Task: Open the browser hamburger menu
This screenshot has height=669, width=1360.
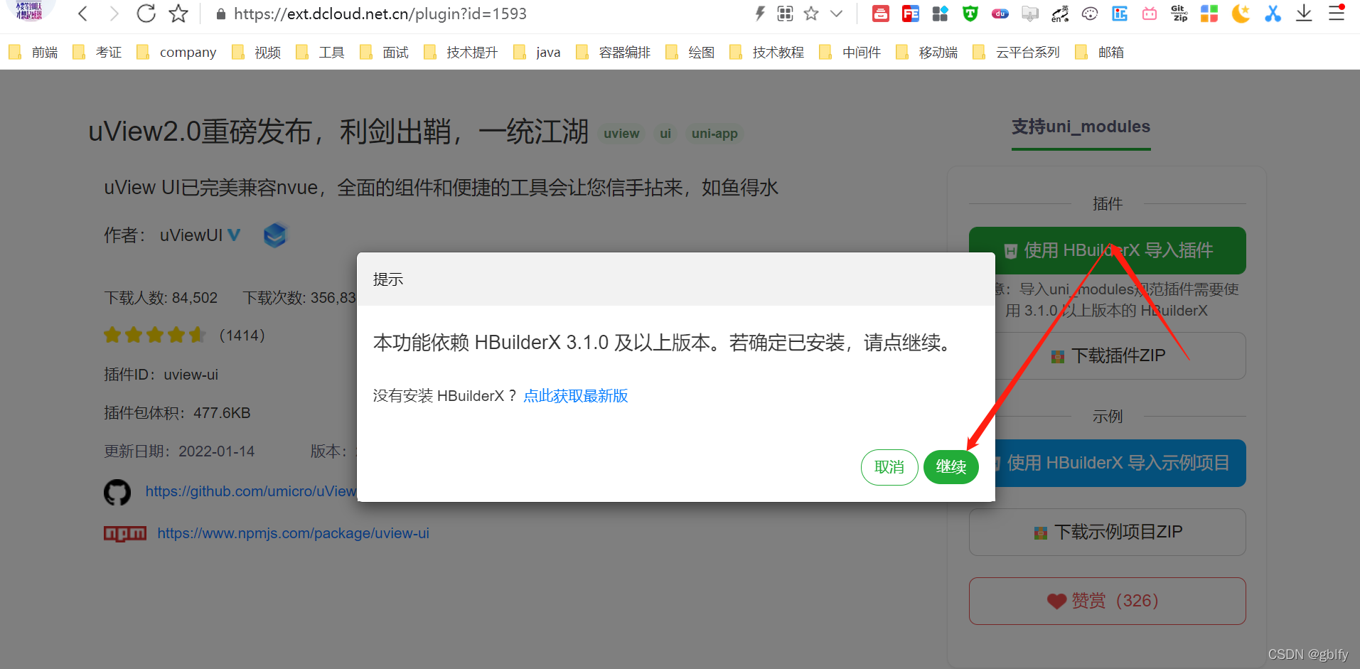Action: coord(1337,13)
